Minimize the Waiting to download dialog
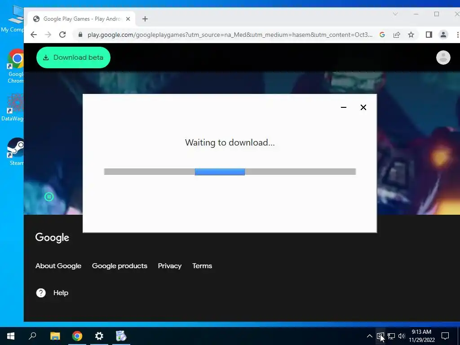This screenshot has height=345, width=460. click(x=344, y=107)
